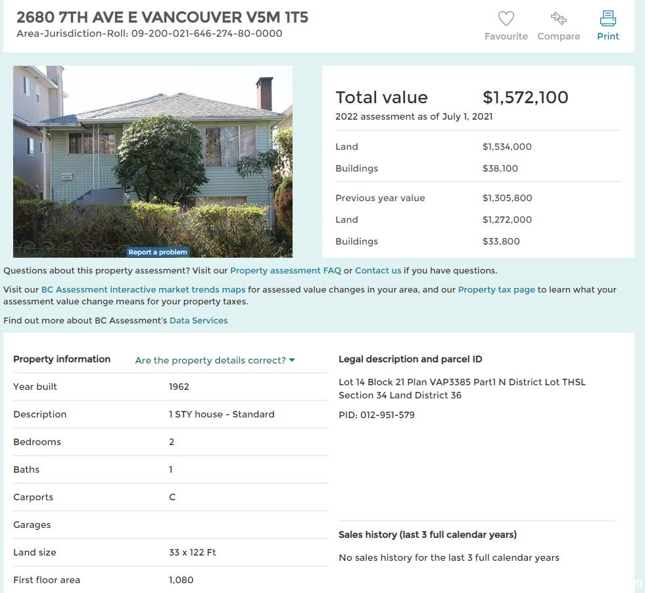The image size is (645, 593).
Task: Click the house photo thumbnail
Action: tap(153, 162)
